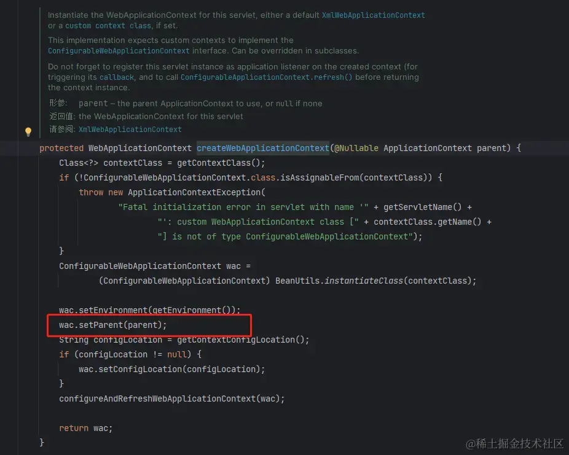Viewport: 569px width, 455px height.
Task: Open the ConfigurableWebApplicationContext doc link
Action: (x=119, y=51)
